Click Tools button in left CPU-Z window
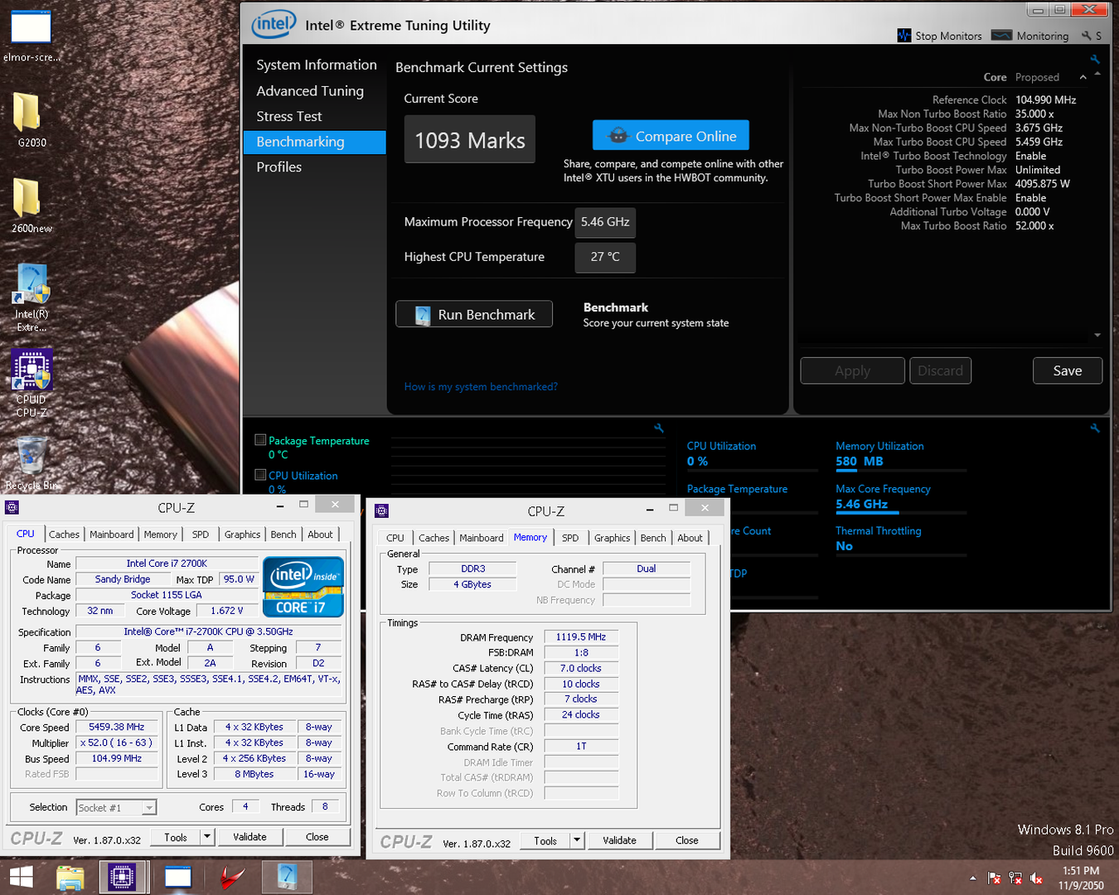Screen dimensions: 1119x895 click(176, 837)
